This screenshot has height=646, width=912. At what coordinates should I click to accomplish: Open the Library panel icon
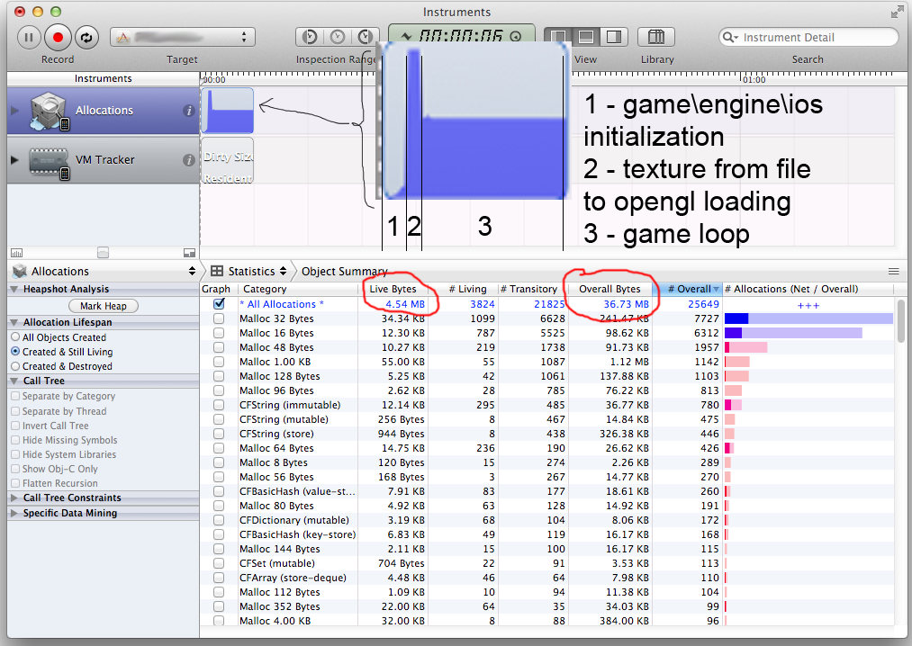(x=656, y=37)
